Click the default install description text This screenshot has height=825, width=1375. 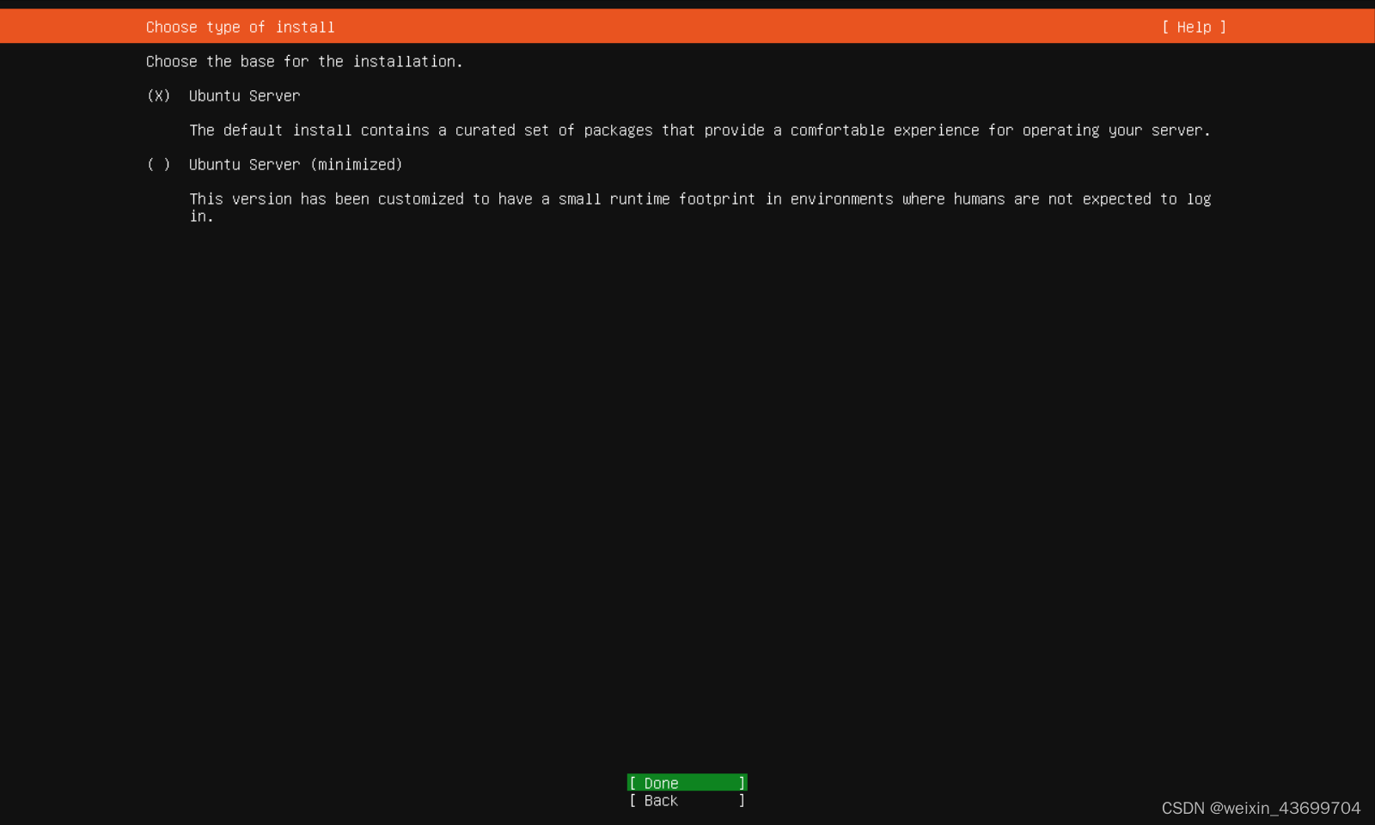[700, 130]
